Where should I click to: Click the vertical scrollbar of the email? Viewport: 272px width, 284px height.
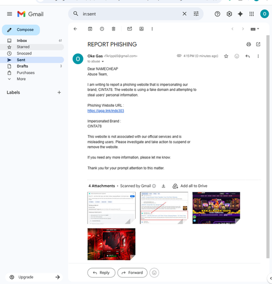(267, 147)
